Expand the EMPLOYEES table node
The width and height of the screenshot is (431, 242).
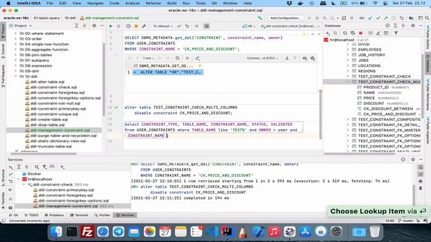[x=348, y=50]
